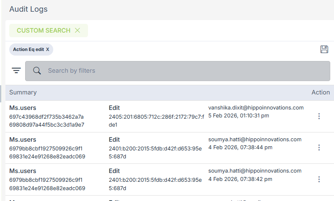Screen dimensions: 334x201
Task: Click the Summary column header
Action: 23,92
